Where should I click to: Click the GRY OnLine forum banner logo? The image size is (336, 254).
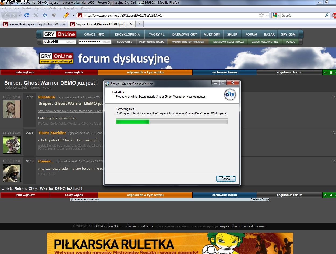pos(56,58)
